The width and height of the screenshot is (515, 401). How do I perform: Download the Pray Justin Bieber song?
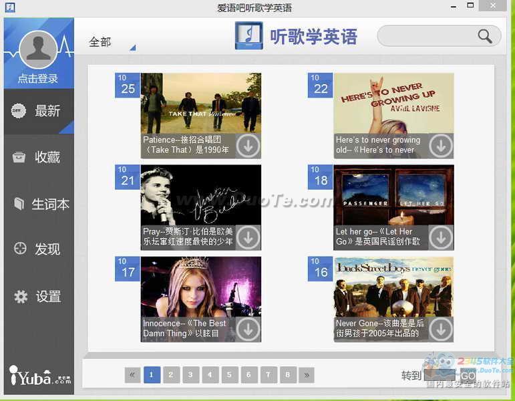click(x=248, y=237)
